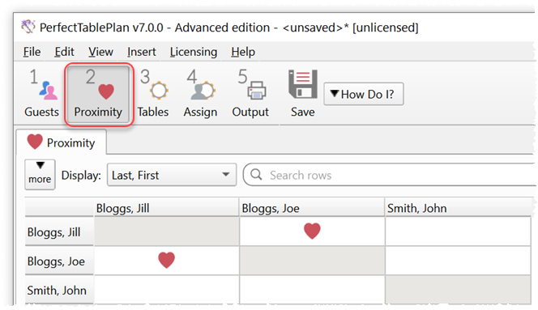Open the Output printer toolbar button
Viewport: 538px width, 310px height.
click(x=250, y=93)
